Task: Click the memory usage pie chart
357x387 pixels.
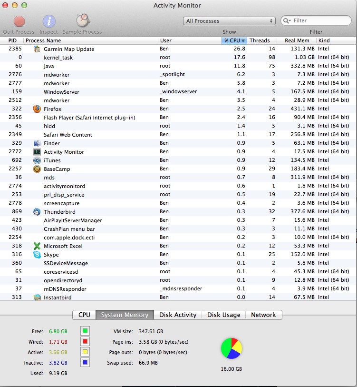Action: click(232, 348)
